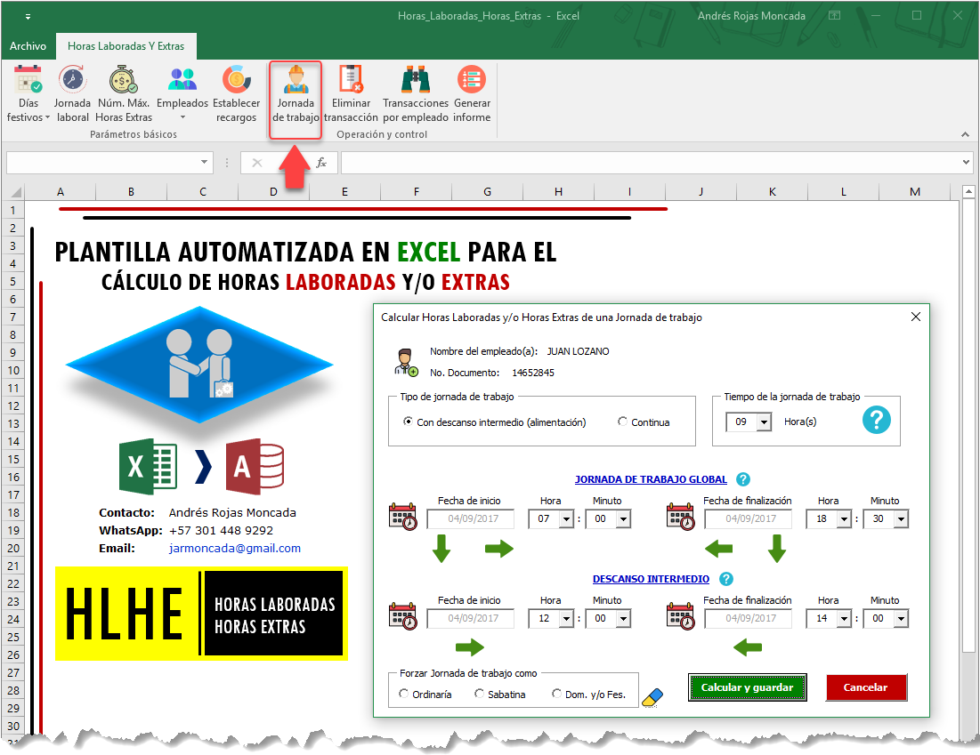
Task: Click green down arrow under global end hour
Action: coord(777,549)
